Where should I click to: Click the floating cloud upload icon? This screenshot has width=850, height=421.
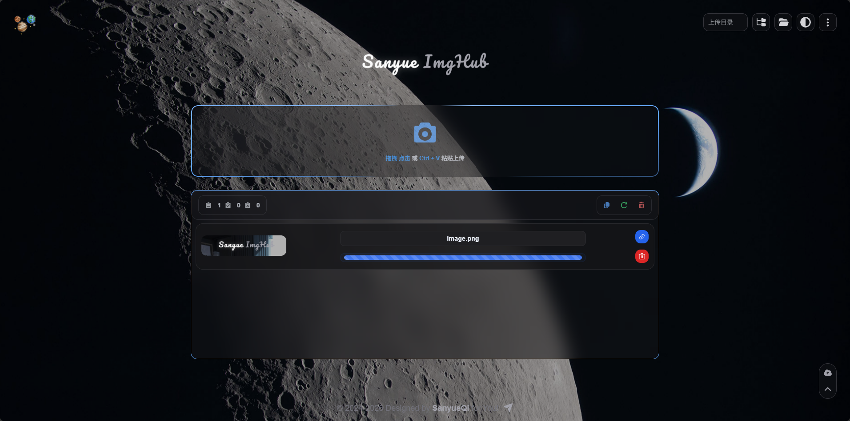(828, 373)
